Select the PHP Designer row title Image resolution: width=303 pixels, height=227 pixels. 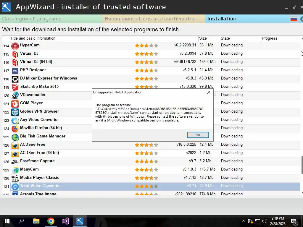point(33,70)
